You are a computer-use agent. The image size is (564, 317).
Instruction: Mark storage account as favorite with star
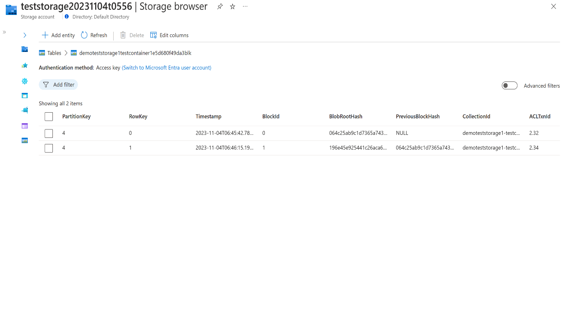(233, 7)
